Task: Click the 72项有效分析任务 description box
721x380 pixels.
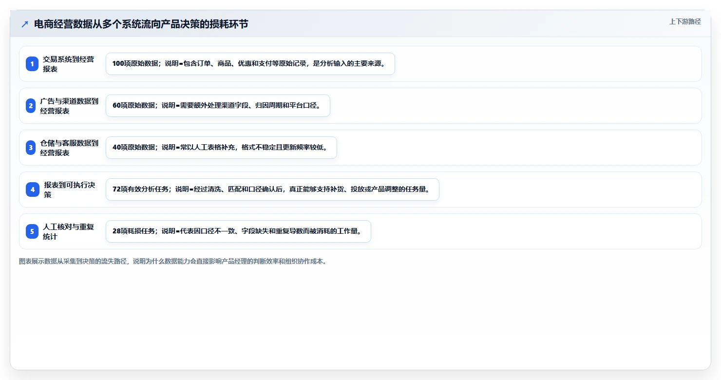Action: pyautogui.click(x=272, y=190)
